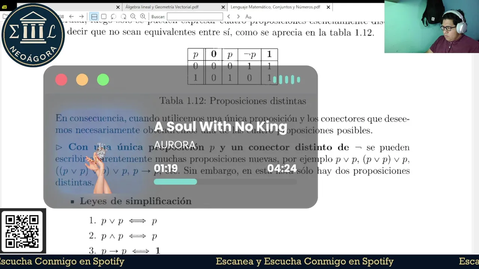Toggle match case Aa icon
The width and height of the screenshot is (479, 269).
pos(248,16)
